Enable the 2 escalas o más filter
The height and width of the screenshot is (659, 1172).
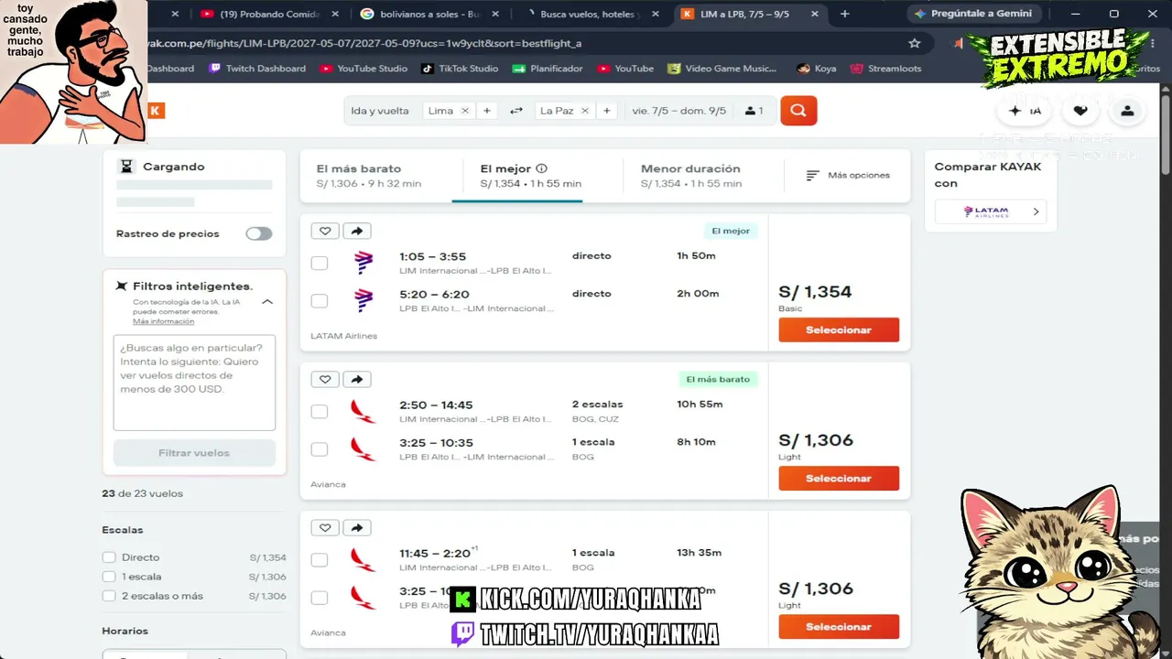coord(109,596)
